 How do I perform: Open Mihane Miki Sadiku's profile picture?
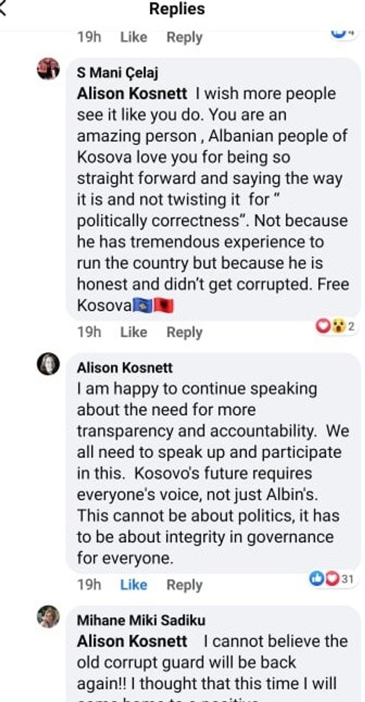tap(48, 617)
